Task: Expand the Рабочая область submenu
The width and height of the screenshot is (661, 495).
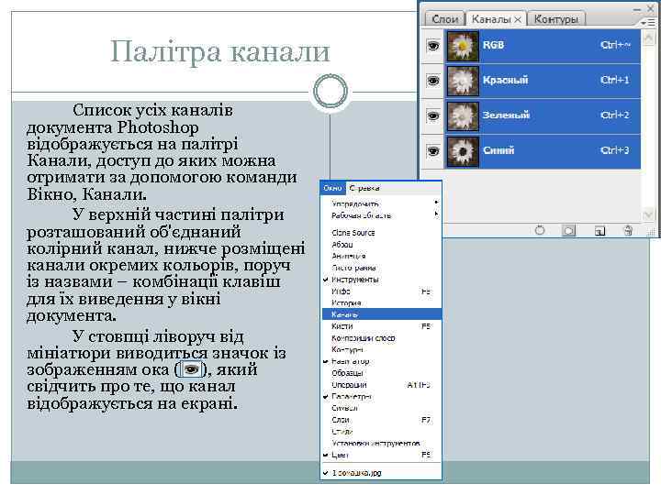Action: [x=381, y=215]
